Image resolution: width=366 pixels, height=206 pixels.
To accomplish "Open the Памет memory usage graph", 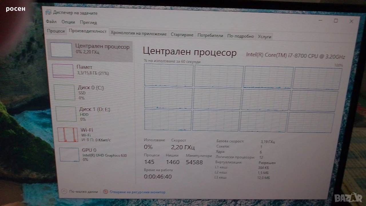I will click(63, 71).
